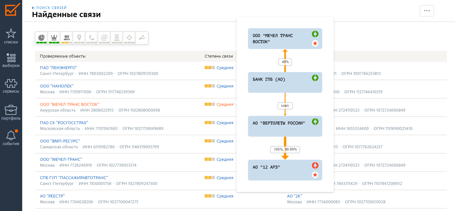Open АО "2К" company link
This screenshot has width=455, height=211.
tap(294, 196)
